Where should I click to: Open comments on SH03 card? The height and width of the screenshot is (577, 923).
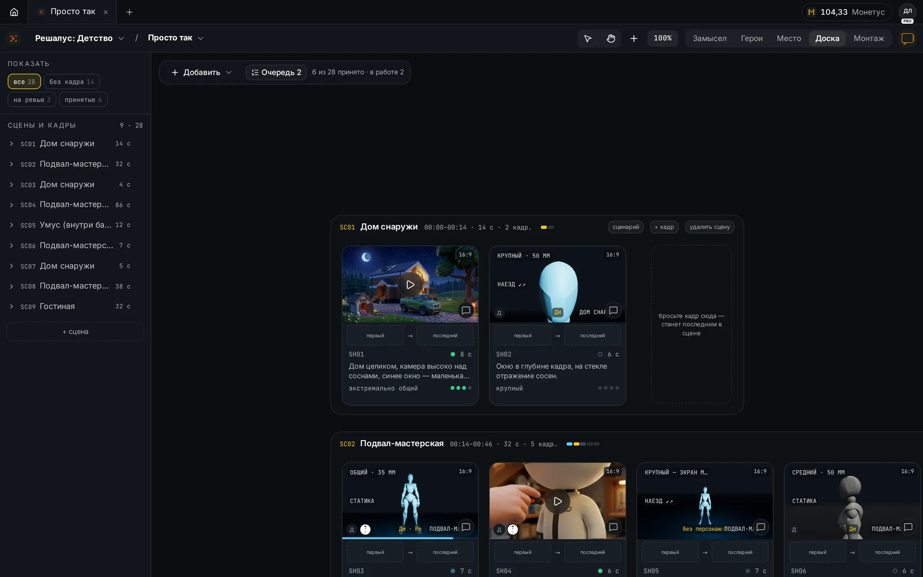466,527
